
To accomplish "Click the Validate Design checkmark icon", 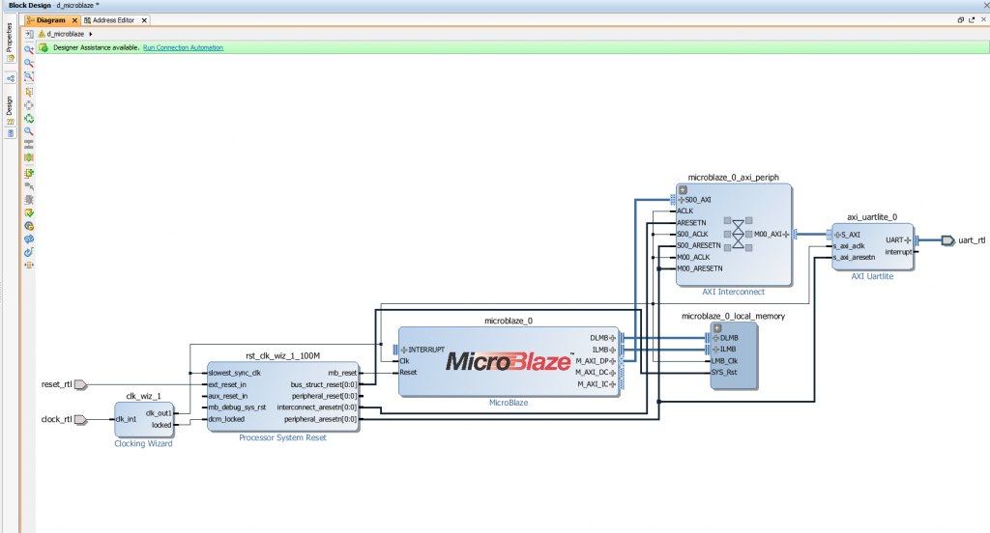I will [x=29, y=212].
